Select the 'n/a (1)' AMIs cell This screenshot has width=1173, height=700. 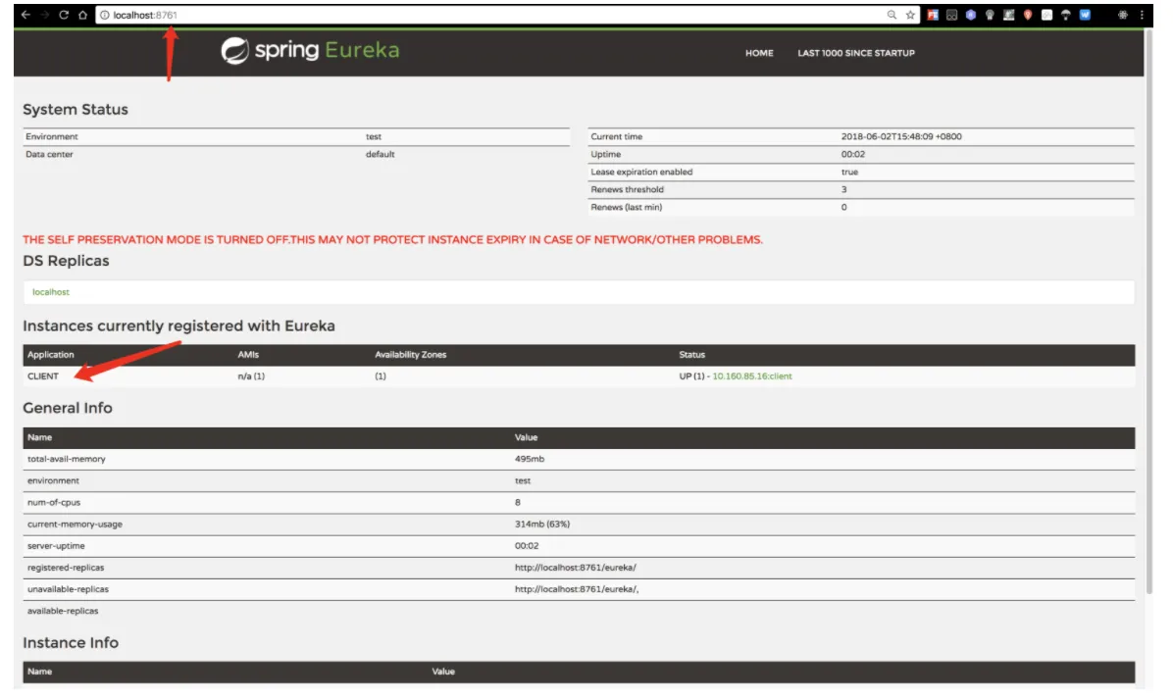251,376
